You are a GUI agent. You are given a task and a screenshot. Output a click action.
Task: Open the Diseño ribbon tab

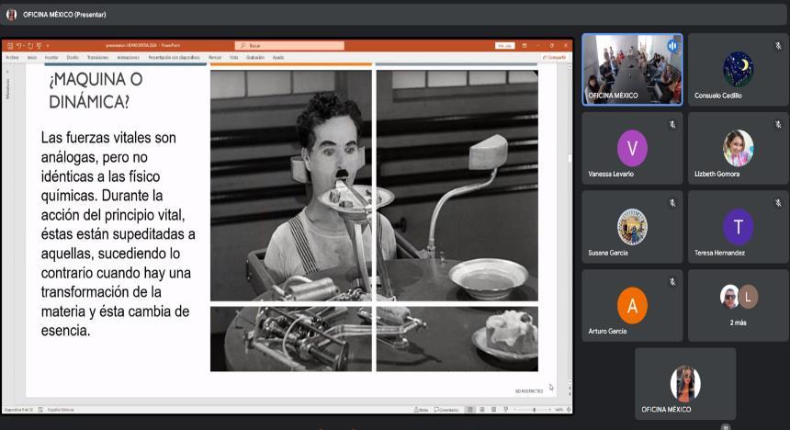point(73,58)
